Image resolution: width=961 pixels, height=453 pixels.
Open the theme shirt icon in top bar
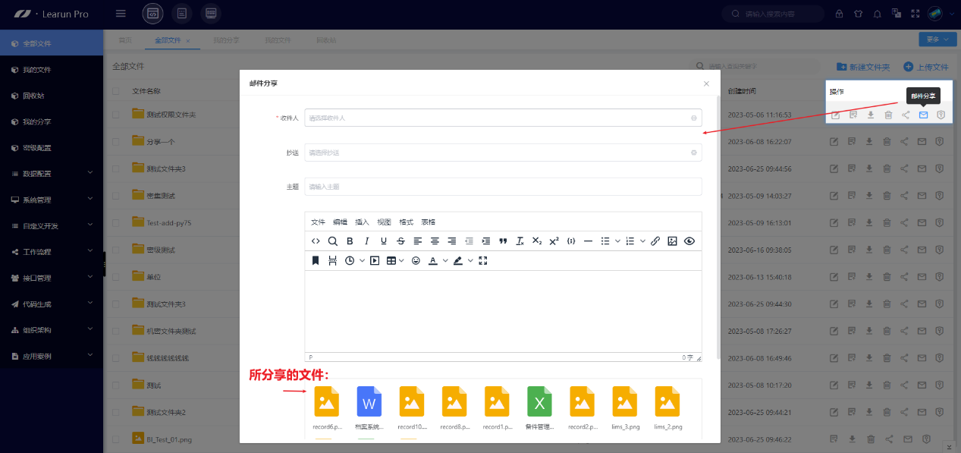tap(858, 14)
